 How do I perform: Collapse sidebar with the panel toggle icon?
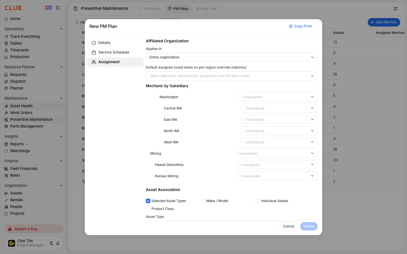(58, 8)
